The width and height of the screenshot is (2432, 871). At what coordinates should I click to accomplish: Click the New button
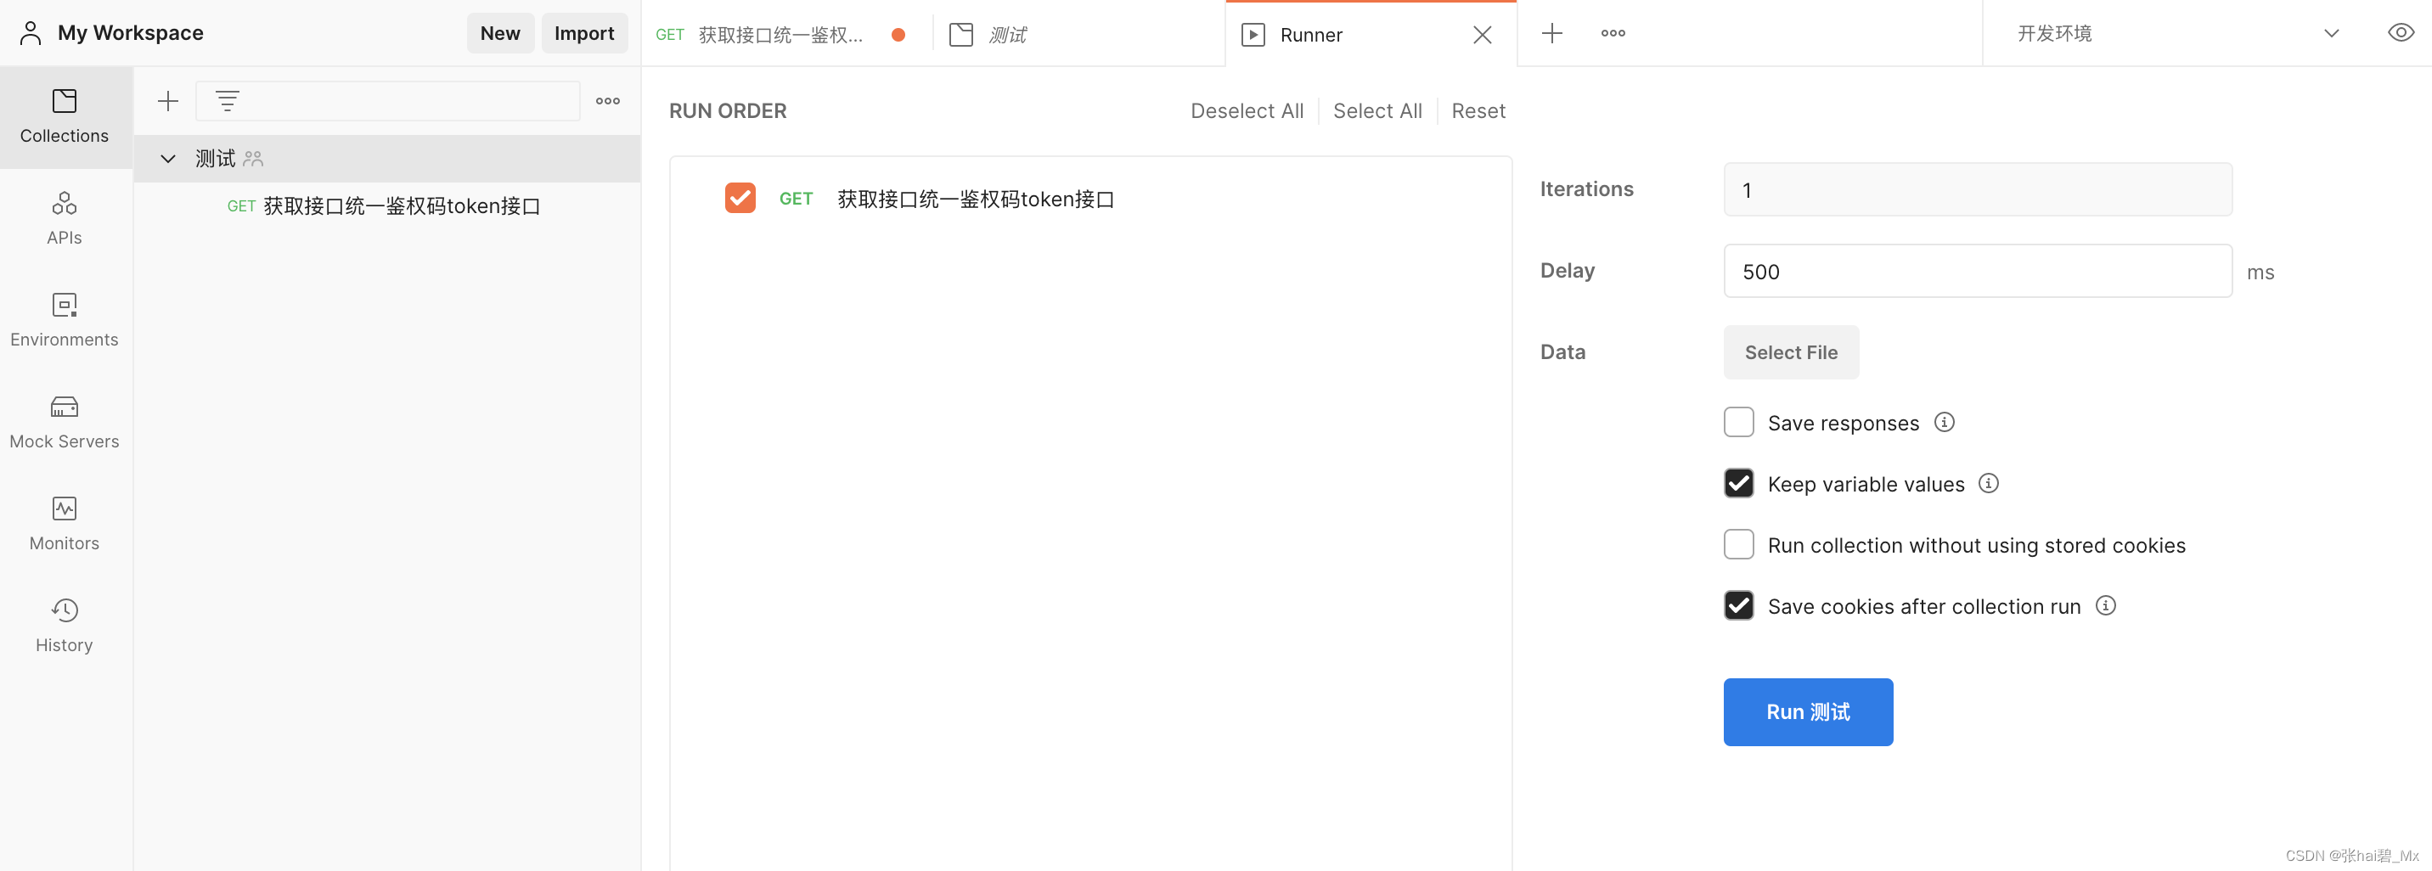[x=500, y=33]
